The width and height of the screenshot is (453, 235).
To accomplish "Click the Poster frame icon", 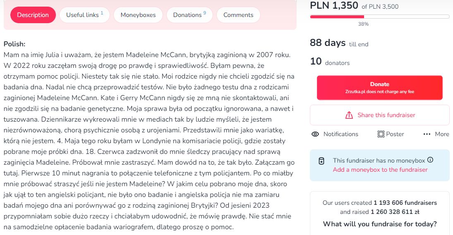I will point(381,134).
